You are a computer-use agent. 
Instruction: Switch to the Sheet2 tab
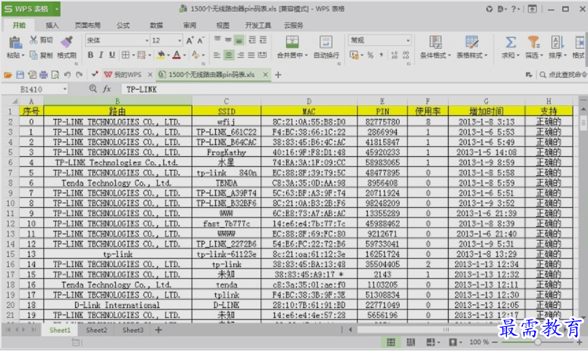click(x=96, y=330)
